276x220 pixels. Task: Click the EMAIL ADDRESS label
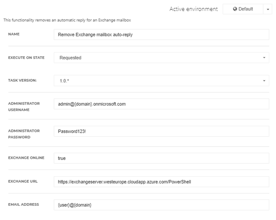point(23,205)
